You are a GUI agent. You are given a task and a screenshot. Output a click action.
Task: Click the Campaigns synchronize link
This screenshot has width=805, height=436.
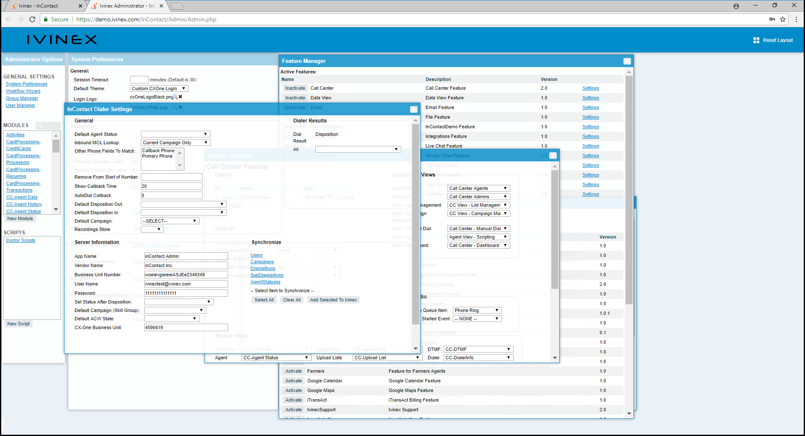262,262
